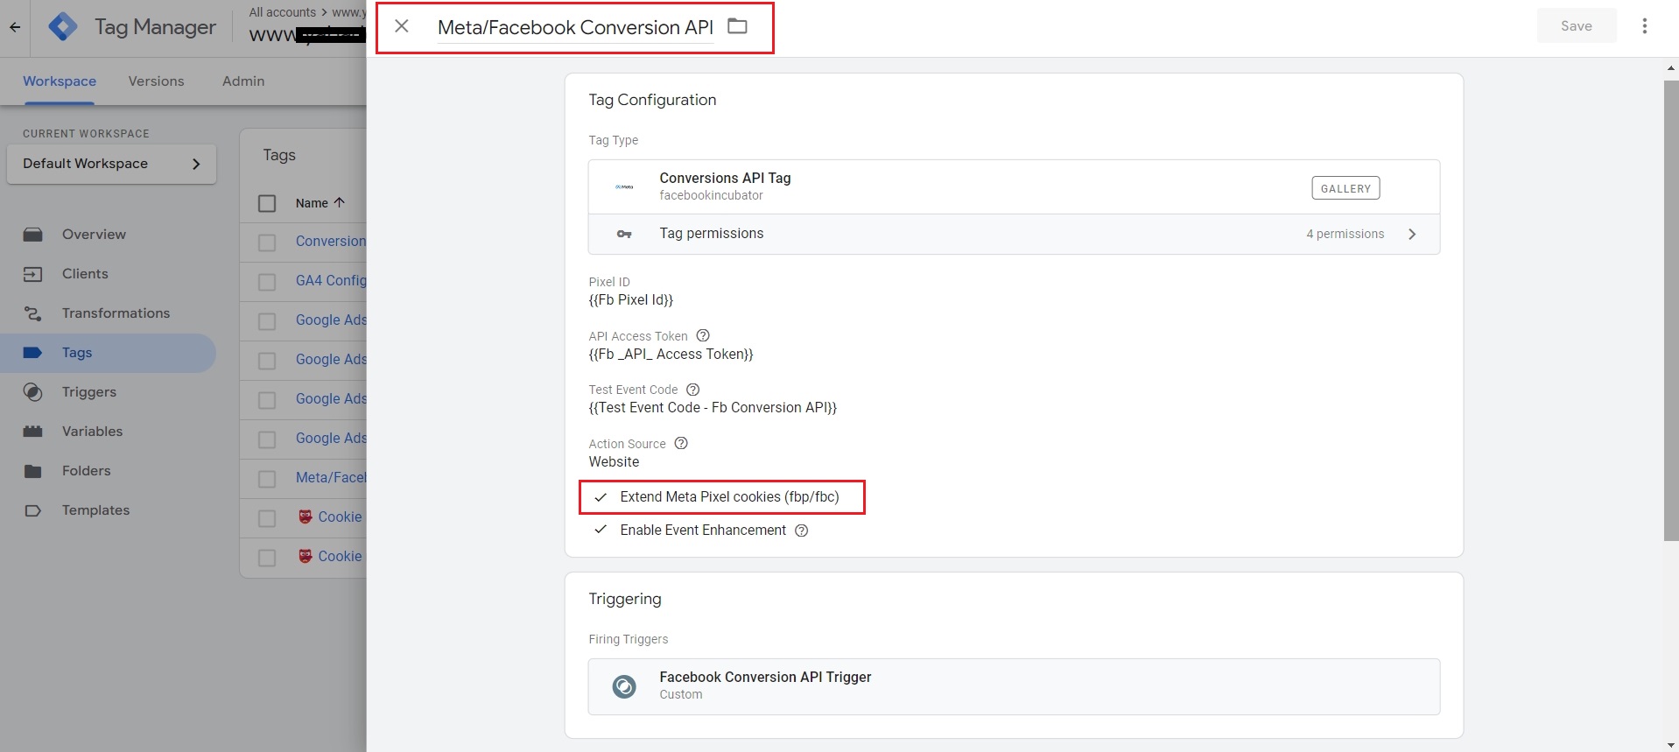Open the three-dot more options menu
1679x752 pixels.
(x=1645, y=26)
